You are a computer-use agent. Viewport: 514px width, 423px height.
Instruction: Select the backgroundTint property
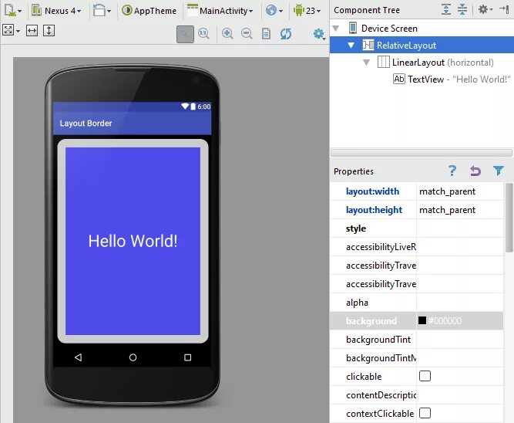click(x=417, y=340)
